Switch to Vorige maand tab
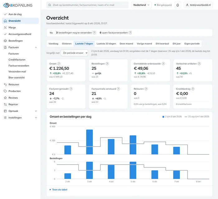The width and height of the screenshot is (218, 199). click(144, 44)
